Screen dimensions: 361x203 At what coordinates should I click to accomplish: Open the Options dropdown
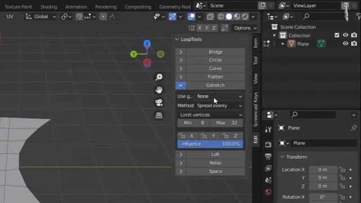(x=245, y=28)
